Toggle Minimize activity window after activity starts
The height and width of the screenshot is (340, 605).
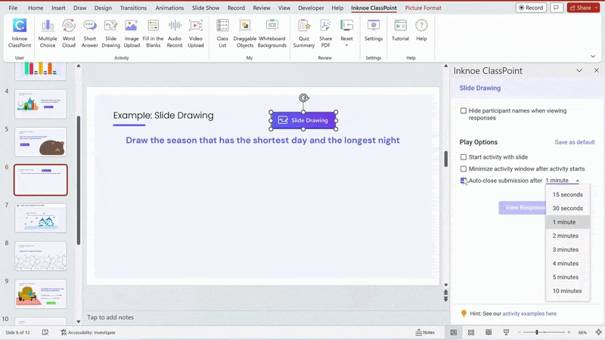pos(464,169)
